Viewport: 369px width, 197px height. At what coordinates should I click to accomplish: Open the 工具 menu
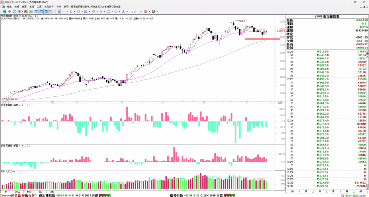(39, 7)
